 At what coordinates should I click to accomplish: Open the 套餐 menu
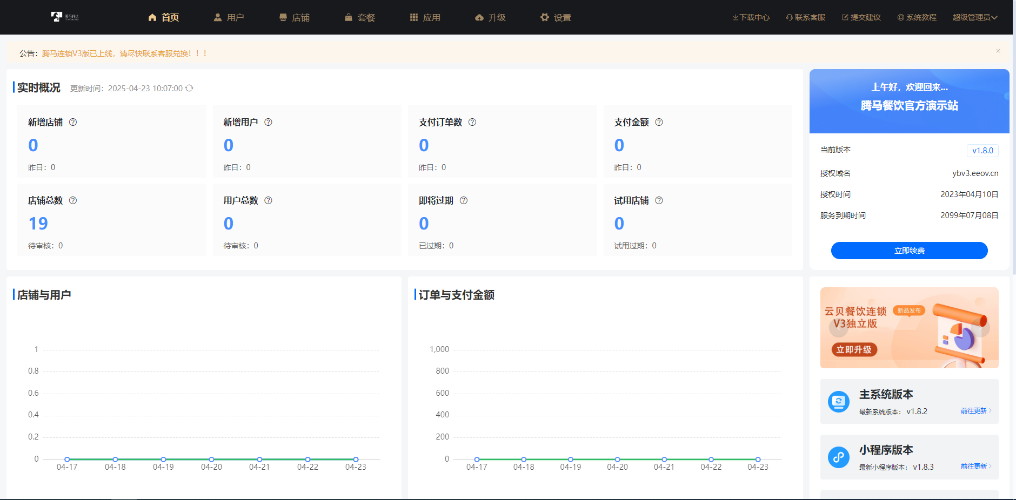point(360,17)
